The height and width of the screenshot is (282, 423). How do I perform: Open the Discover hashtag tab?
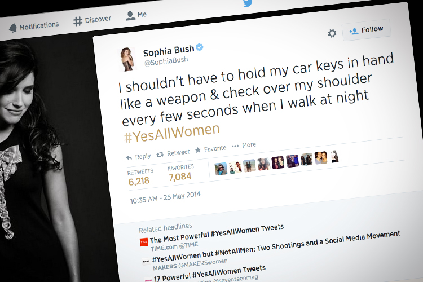(x=92, y=20)
